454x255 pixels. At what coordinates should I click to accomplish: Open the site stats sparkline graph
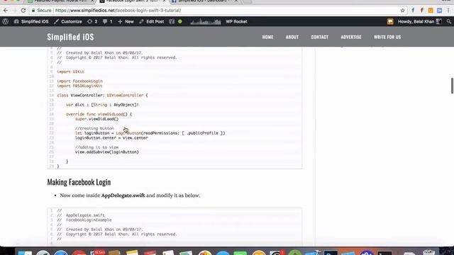pyautogui.click(x=206, y=21)
